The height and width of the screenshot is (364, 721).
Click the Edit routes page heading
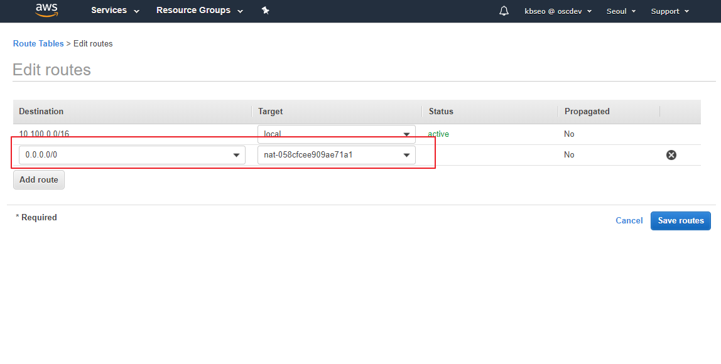(52, 70)
